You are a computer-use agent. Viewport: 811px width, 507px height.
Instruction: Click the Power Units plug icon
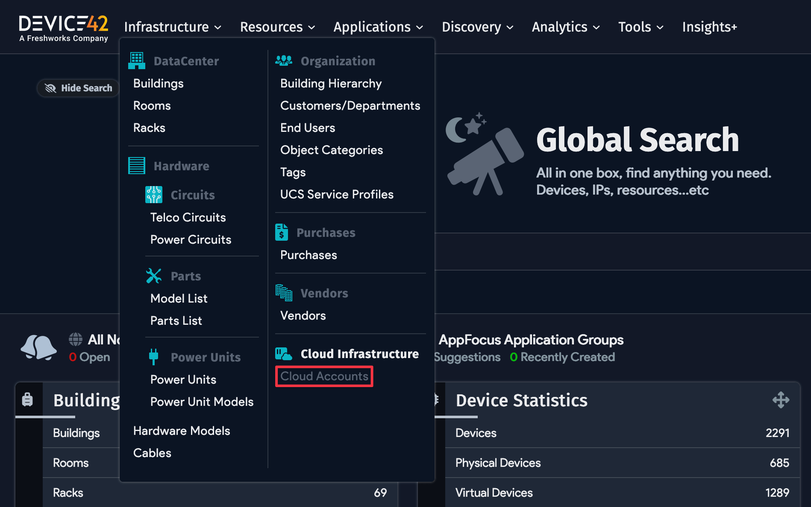[153, 357]
